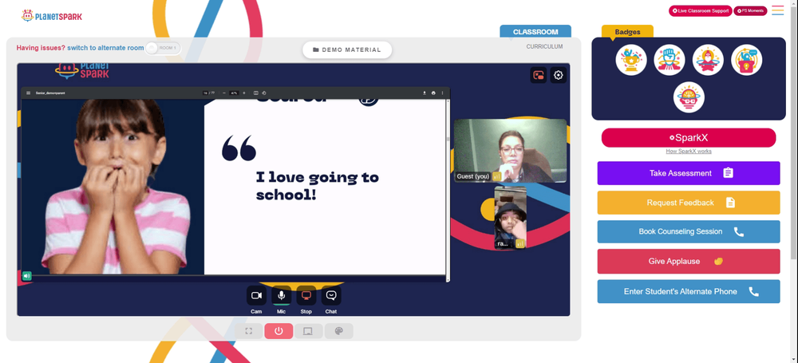Open the PDF viewer sidebar menu

coord(29,93)
